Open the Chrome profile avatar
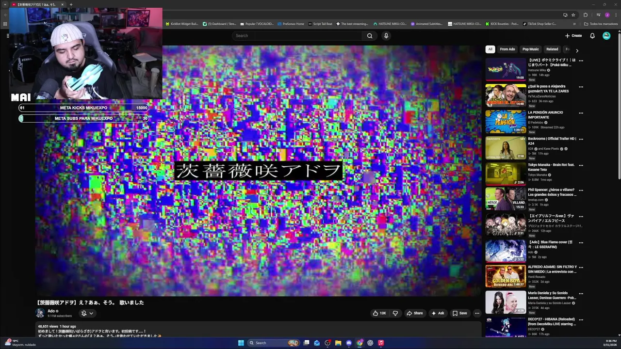The image size is (621, 349). 607,15
